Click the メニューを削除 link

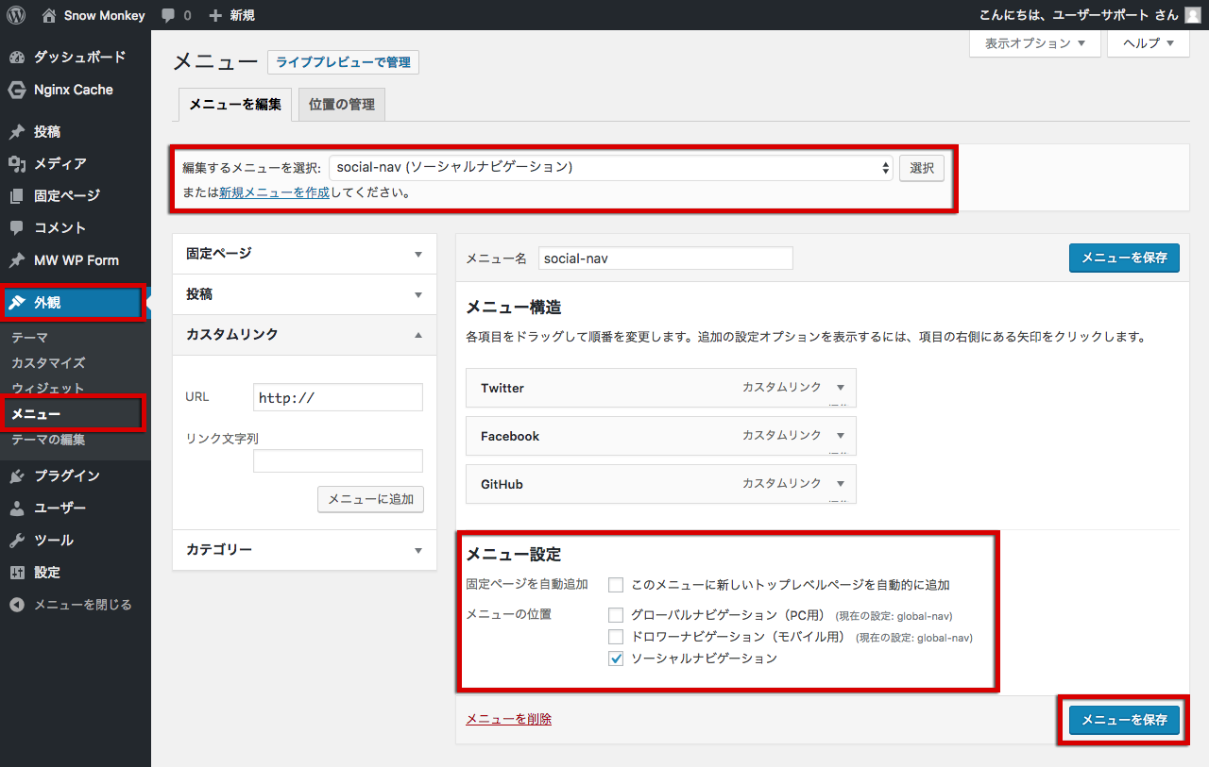pyautogui.click(x=508, y=719)
